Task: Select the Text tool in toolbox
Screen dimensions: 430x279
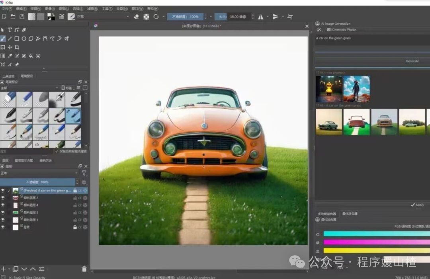Action: (10, 30)
